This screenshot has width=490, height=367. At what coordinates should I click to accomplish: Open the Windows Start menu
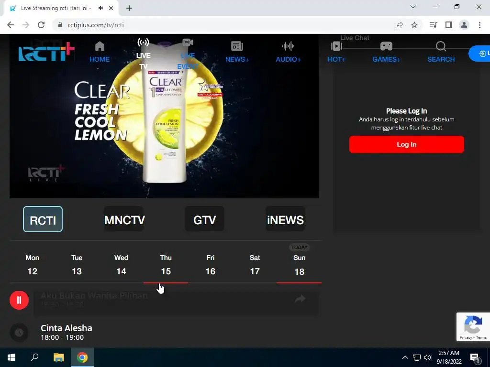click(x=11, y=357)
